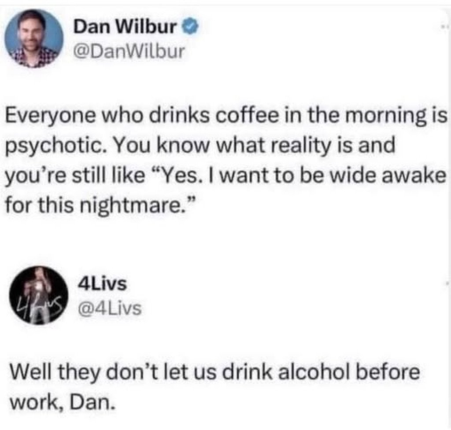Screen dimensions: 451x430
Task: Click the Dan Wilbur display name
Action: tap(125, 27)
